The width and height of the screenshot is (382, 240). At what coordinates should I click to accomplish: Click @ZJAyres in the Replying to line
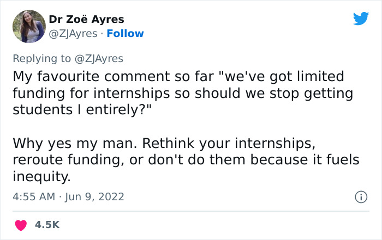click(102, 58)
